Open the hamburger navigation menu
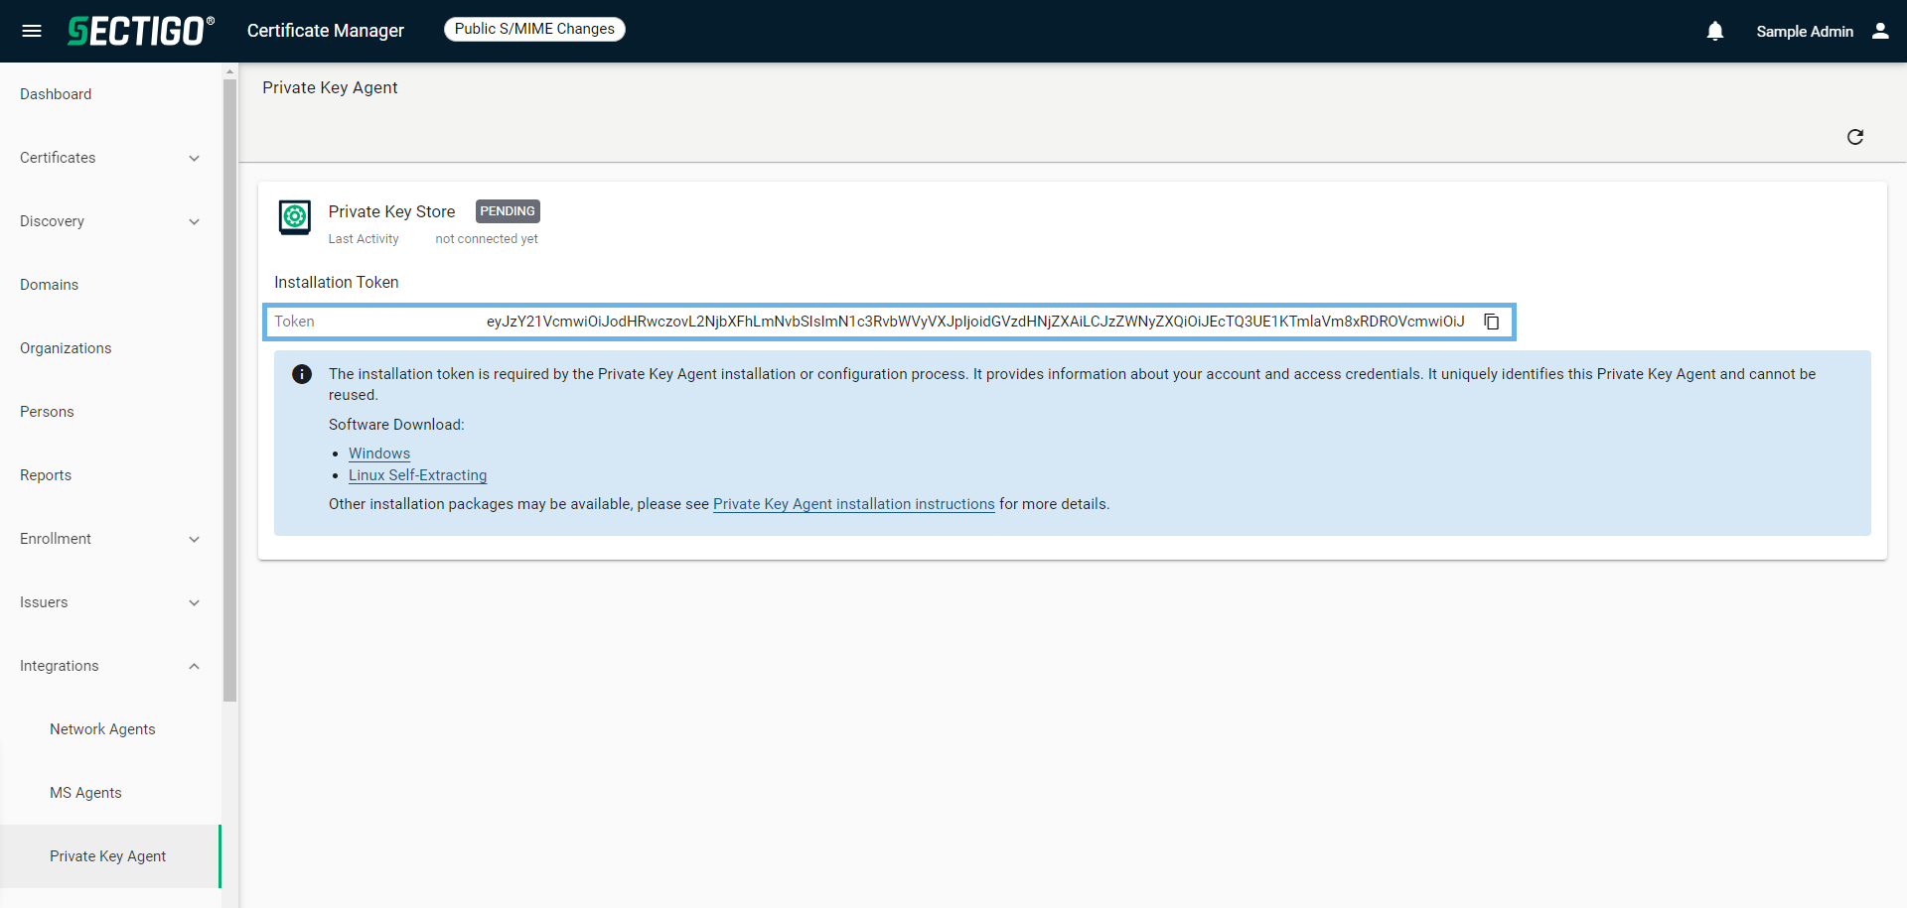 click(32, 31)
